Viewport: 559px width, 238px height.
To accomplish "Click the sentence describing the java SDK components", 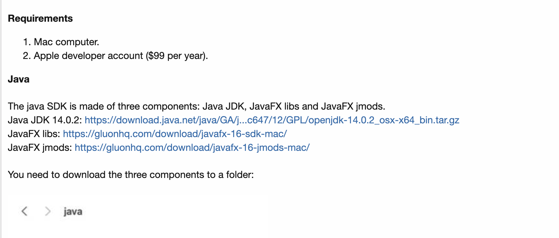I will point(197,107).
